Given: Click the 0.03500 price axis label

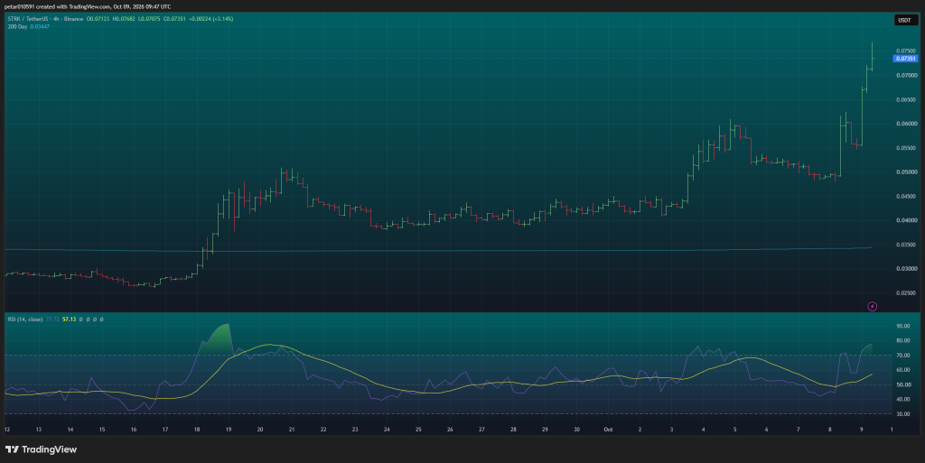Looking at the screenshot, I should [906, 245].
